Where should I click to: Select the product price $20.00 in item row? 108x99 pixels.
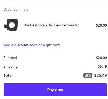pyautogui.click(x=101, y=25)
